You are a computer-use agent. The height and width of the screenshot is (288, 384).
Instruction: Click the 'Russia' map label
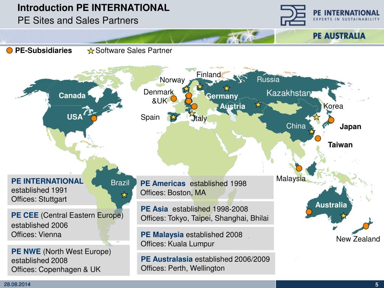(268, 79)
